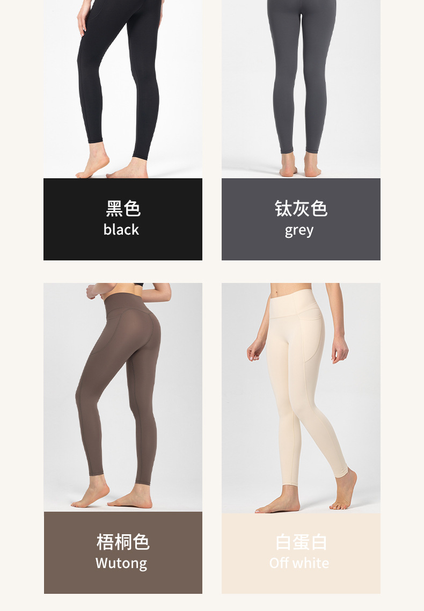424x611 pixels.
Task: Click the English label 'black'
Action: click(x=121, y=229)
